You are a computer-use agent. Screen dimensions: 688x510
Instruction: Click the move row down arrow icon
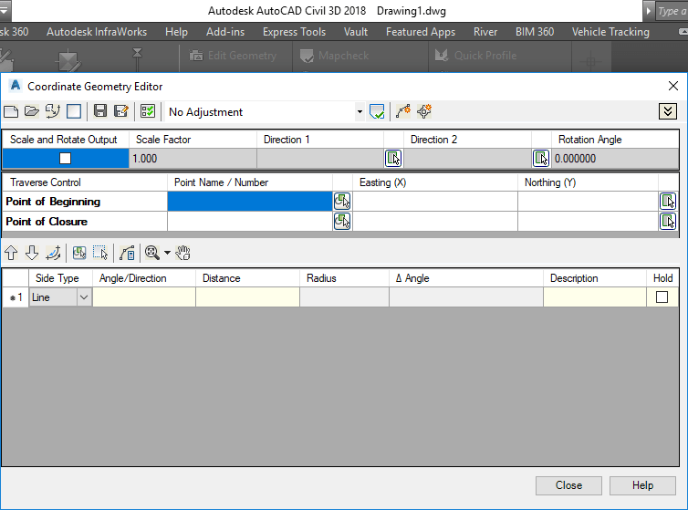(x=32, y=253)
